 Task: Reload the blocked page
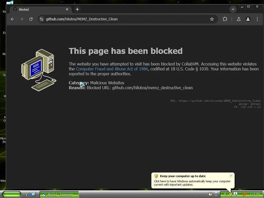point(31,19)
